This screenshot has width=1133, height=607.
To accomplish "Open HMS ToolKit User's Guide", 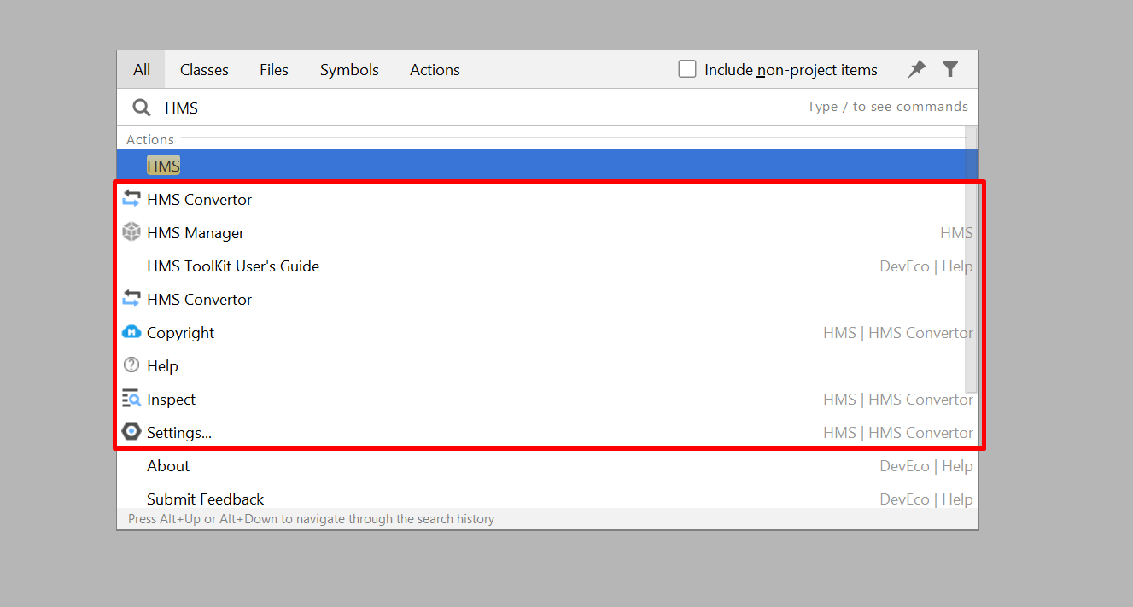I will click(x=547, y=266).
